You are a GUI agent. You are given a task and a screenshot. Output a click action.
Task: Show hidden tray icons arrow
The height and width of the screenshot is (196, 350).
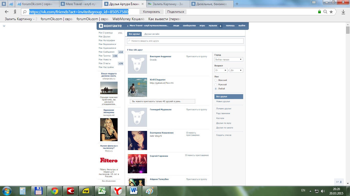point(311,191)
